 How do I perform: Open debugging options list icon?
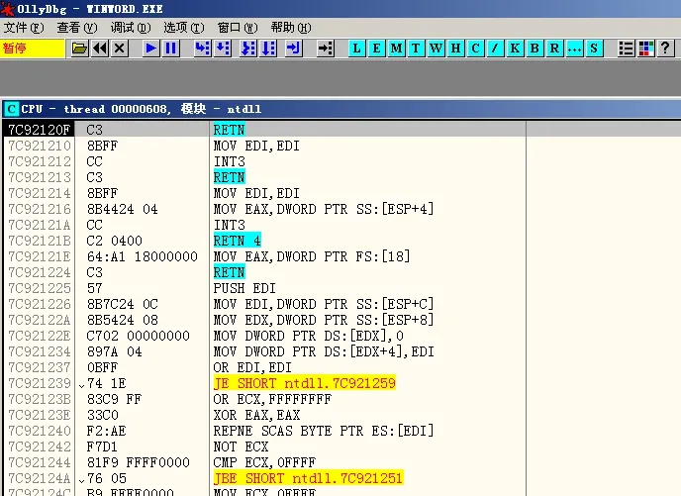[626, 49]
